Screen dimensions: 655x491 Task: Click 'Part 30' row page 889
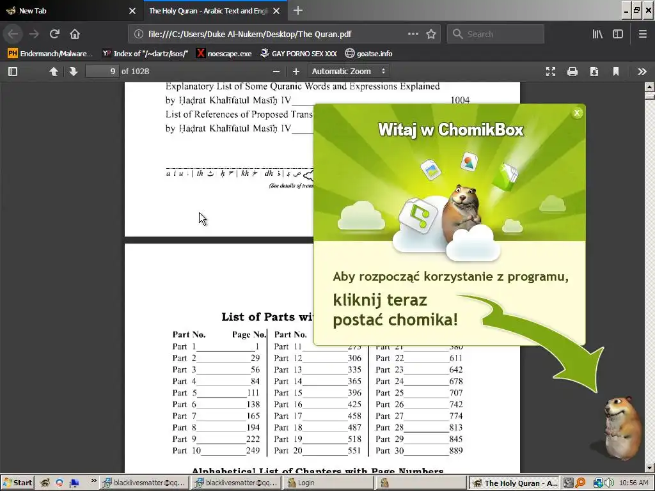click(x=419, y=451)
